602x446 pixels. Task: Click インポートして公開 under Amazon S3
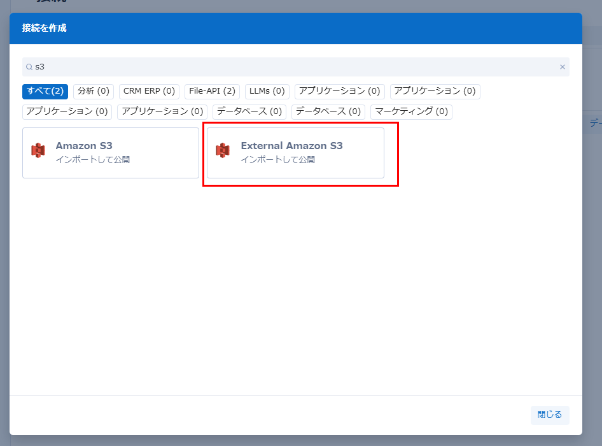[x=92, y=160]
